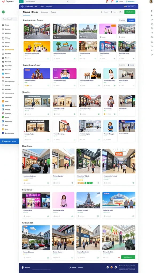Open the temple towers thumbnail in the first row

tap(88, 31)
